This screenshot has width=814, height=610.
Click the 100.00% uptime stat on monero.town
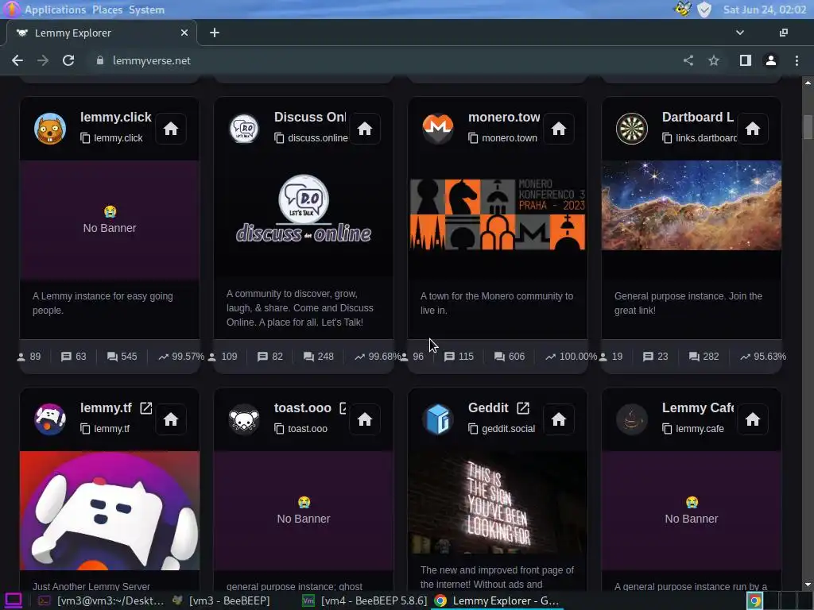pyautogui.click(x=571, y=357)
